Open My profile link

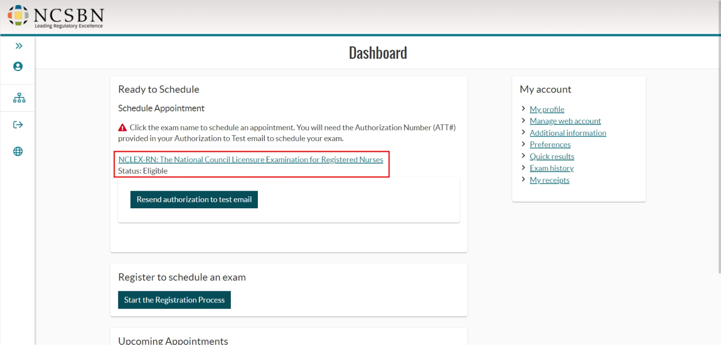tap(547, 109)
